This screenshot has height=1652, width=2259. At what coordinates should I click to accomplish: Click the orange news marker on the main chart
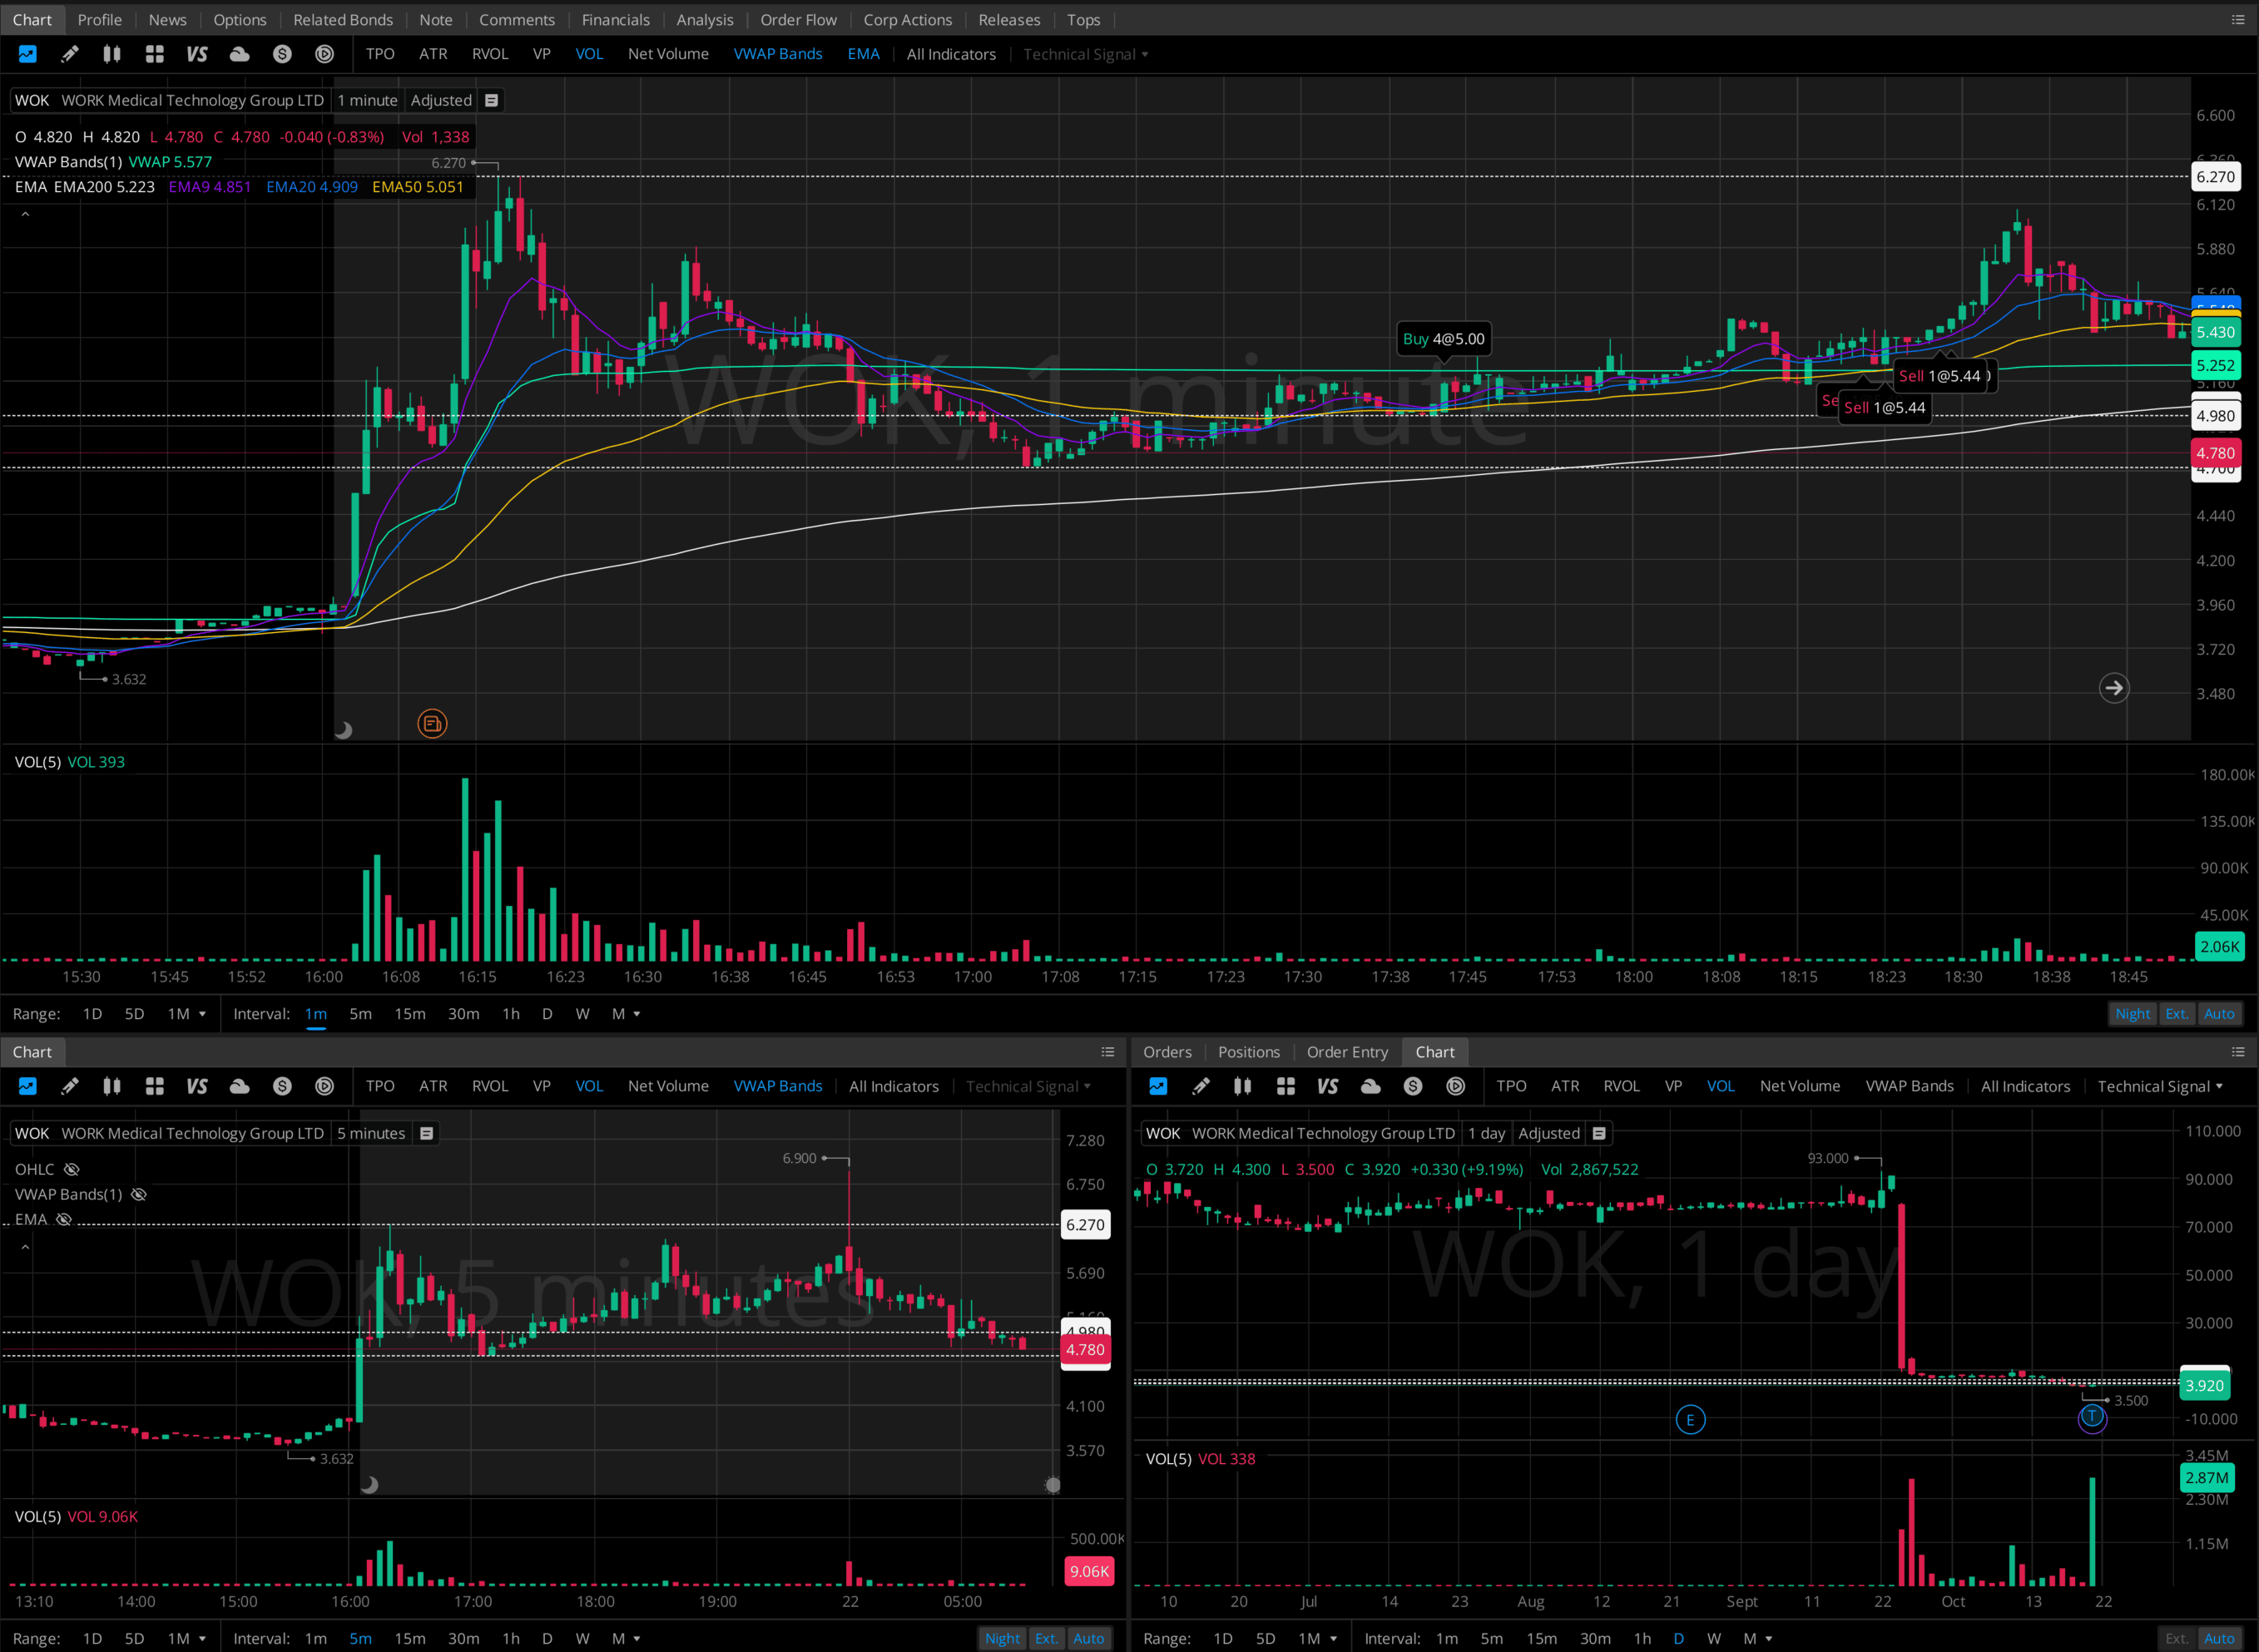(x=432, y=723)
